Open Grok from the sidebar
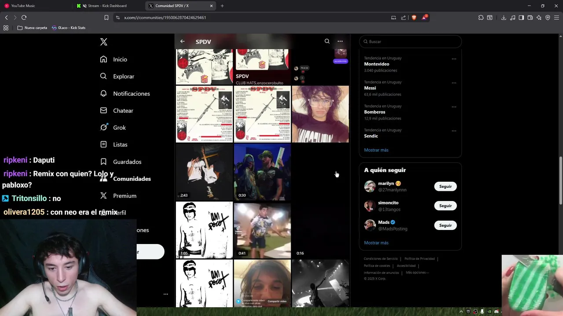This screenshot has width=563, height=316. (x=113, y=127)
